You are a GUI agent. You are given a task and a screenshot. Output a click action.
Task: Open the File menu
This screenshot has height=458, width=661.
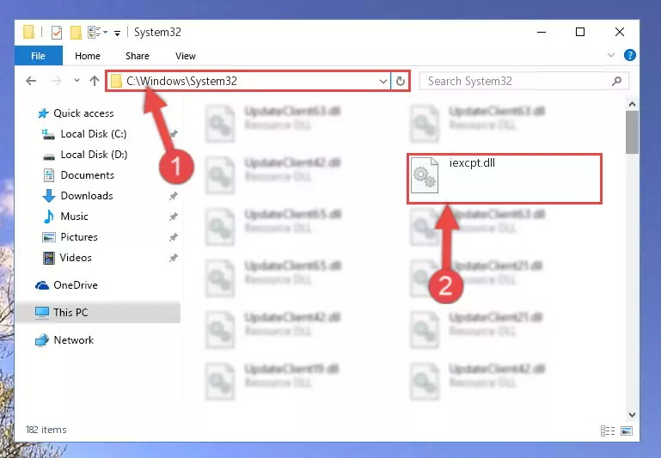click(x=39, y=56)
